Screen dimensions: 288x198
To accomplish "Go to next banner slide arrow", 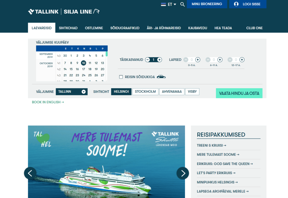I will (183, 173).
